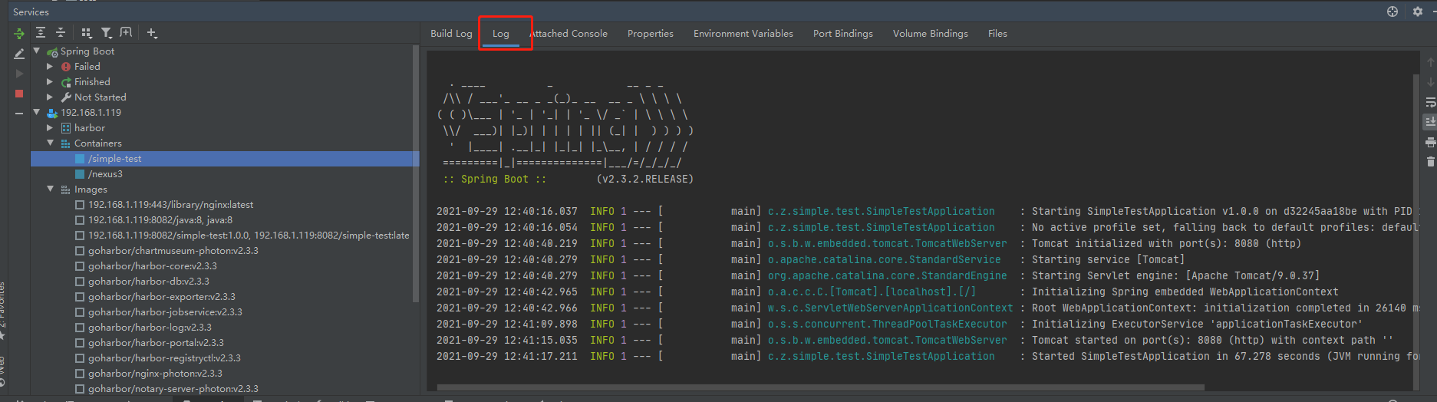Image resolution: width=1437 pixels, height=402 pixels.
Task: Click the Edit Configuration pencil icon
Action: pos(19,54)
